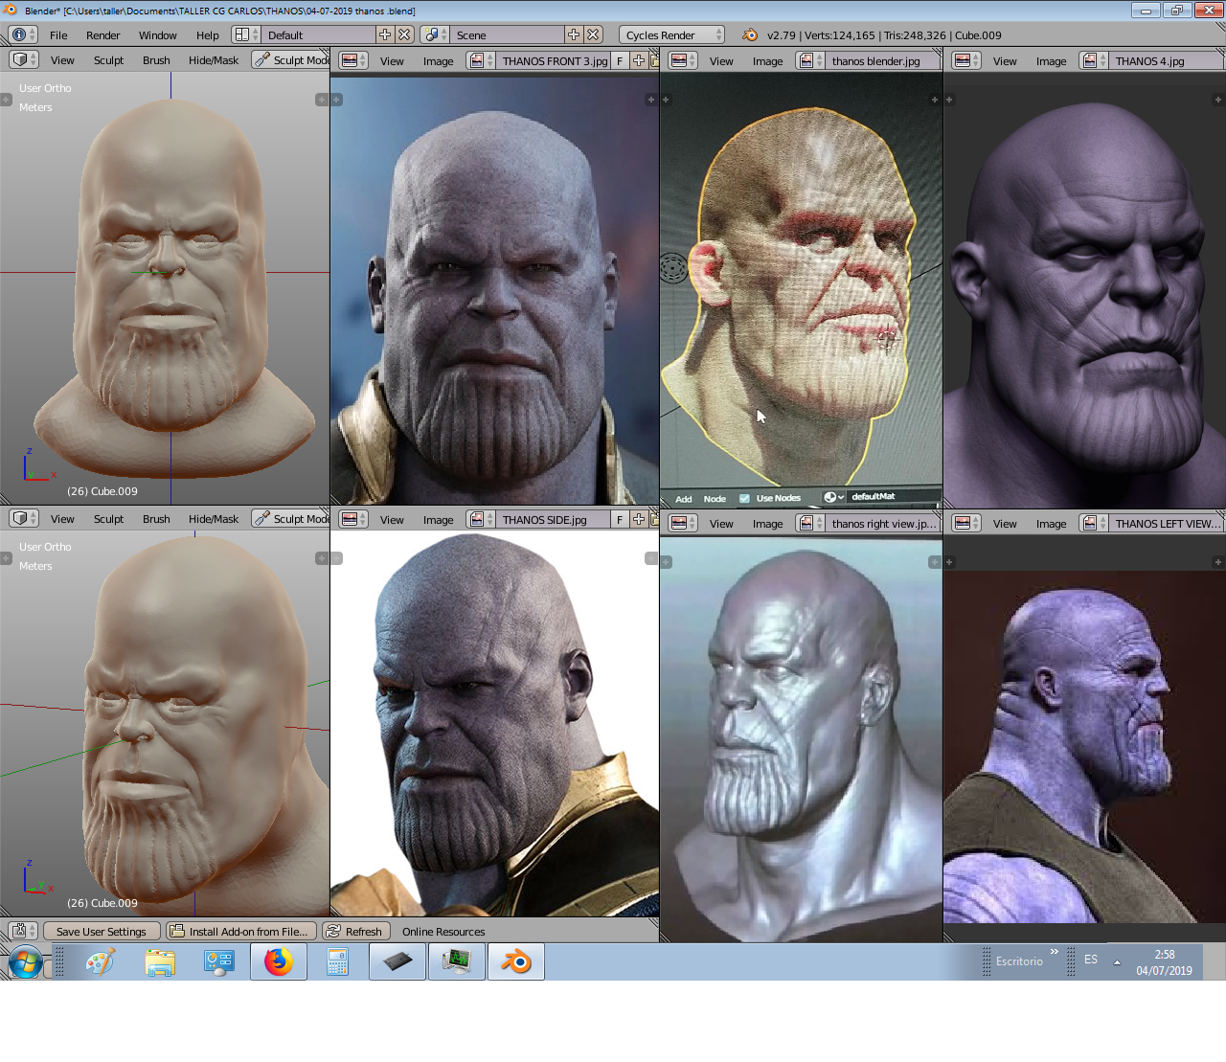1226x1062 pixels.
Task: Click the Refresh button
Action: click(354, 931)
